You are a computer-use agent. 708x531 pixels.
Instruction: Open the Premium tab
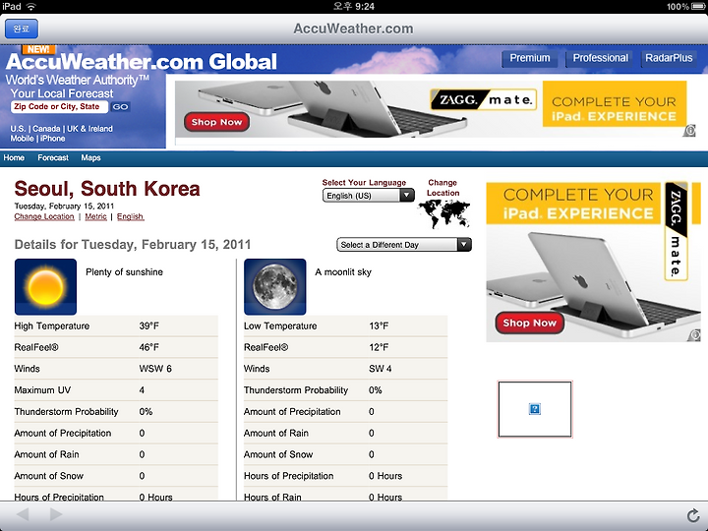[x=530, y=58]
